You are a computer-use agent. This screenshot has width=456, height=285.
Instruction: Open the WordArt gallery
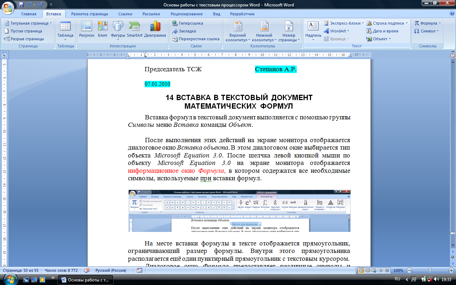click(337, 31)
